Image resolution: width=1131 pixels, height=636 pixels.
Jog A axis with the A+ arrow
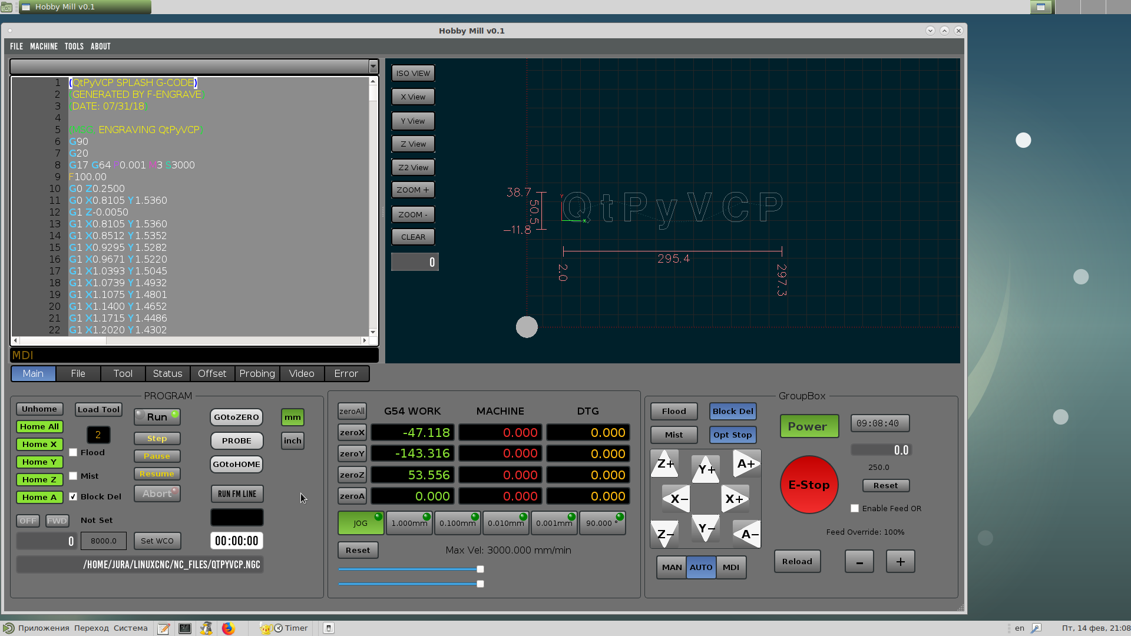coord(746,463)
